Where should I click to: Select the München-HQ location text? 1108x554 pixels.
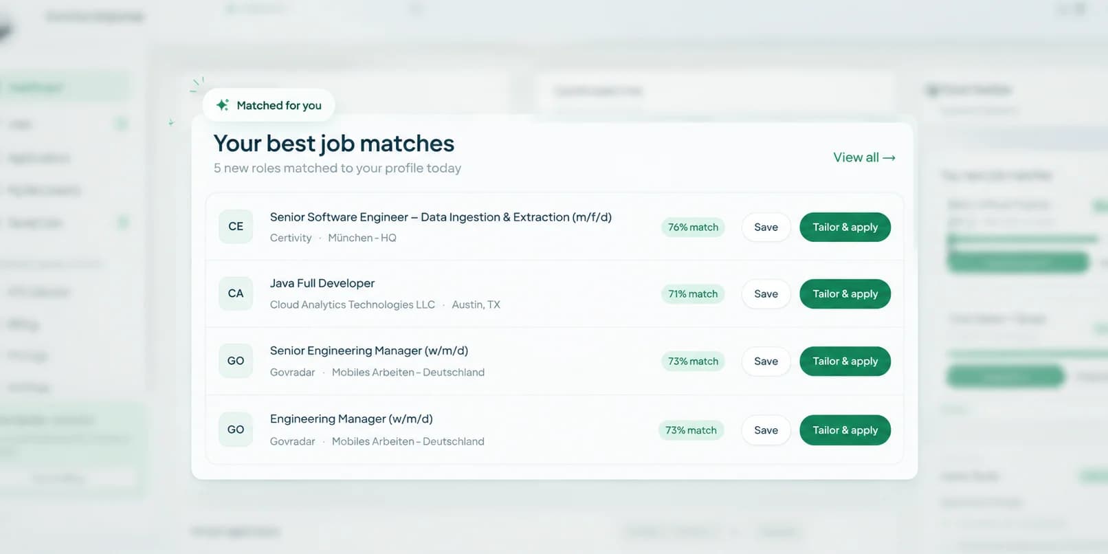click(362, 238)
